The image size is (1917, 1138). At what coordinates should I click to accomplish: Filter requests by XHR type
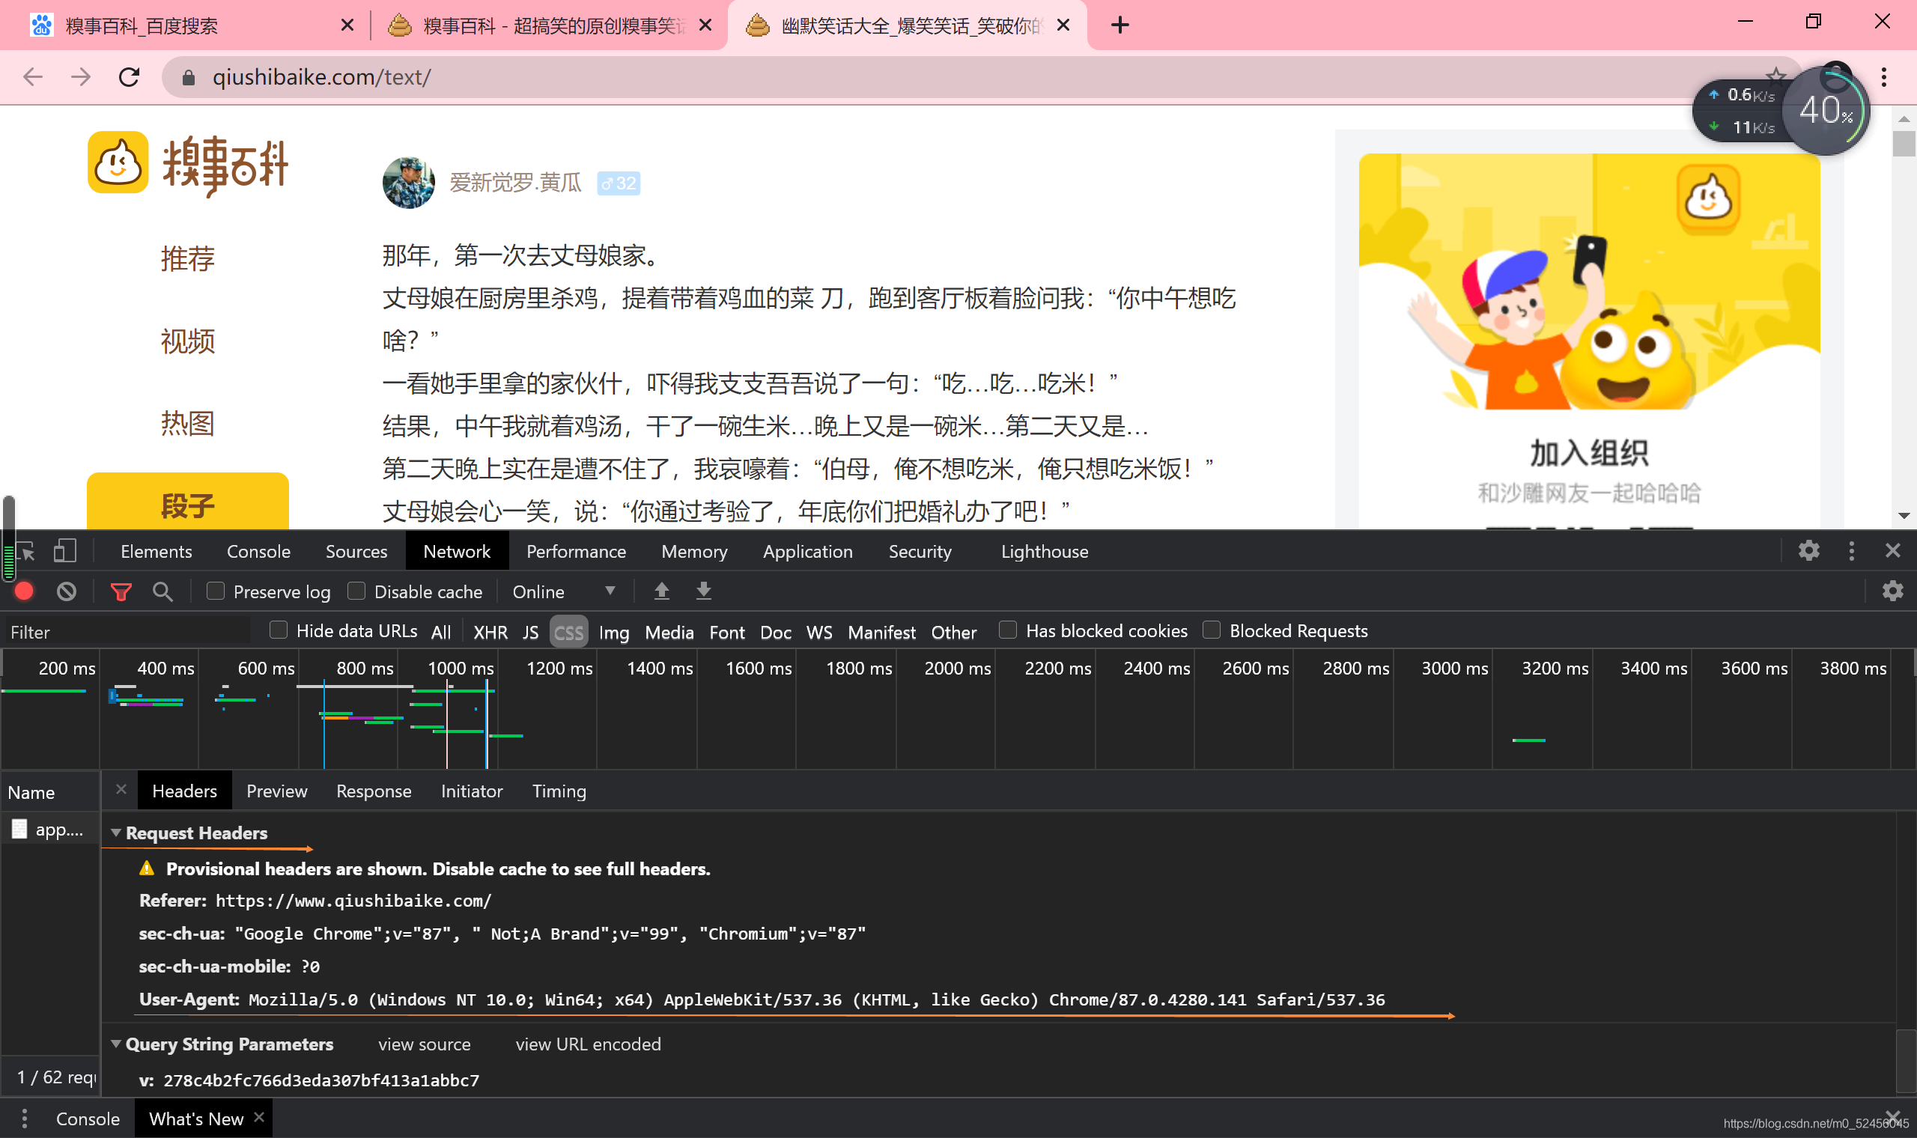(490, 632)
